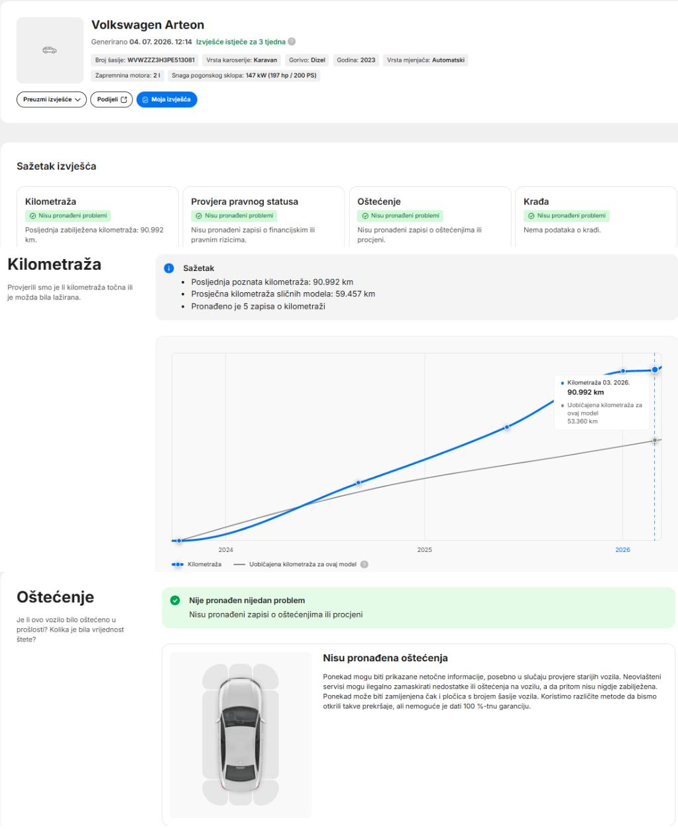Click the 90.992 km value in the chart tooltip
This screenshot has height=829, width=678.
[x=586, y=392]
